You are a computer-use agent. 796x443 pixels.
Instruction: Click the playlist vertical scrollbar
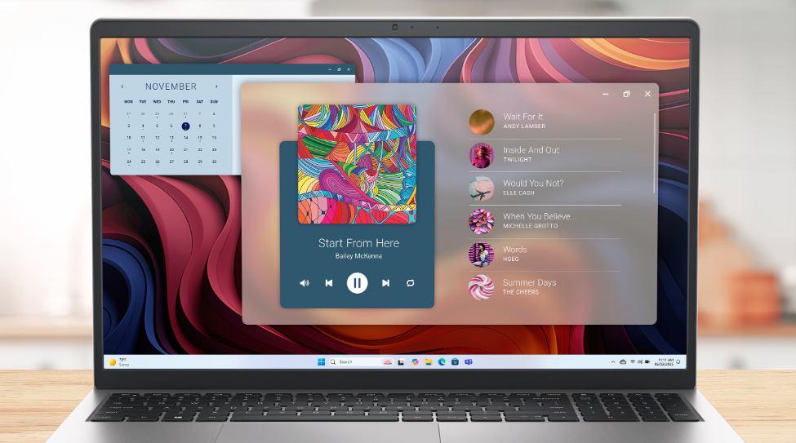(654, 155)
